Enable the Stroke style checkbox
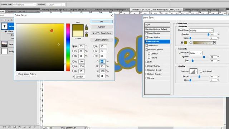 click(147, 78)
